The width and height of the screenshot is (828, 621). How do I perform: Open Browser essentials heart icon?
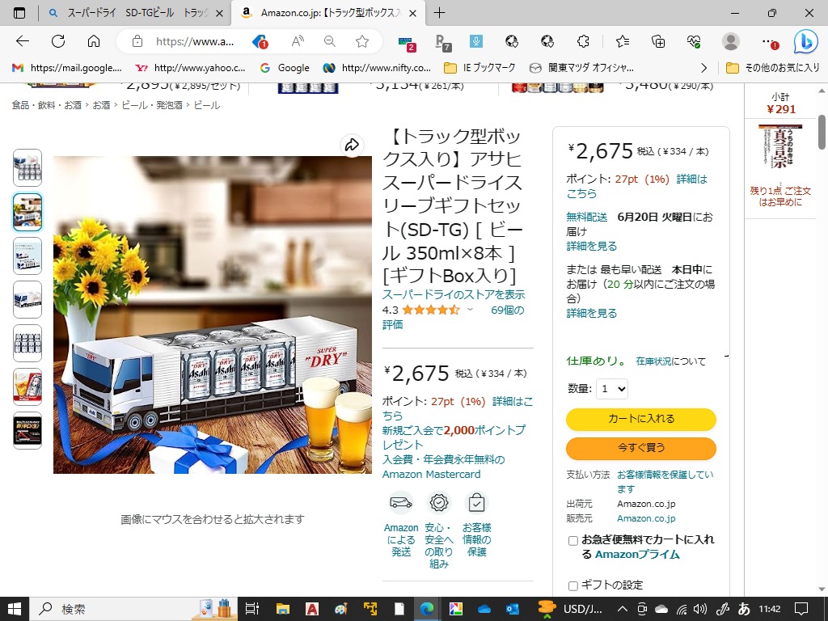(694, 41)
